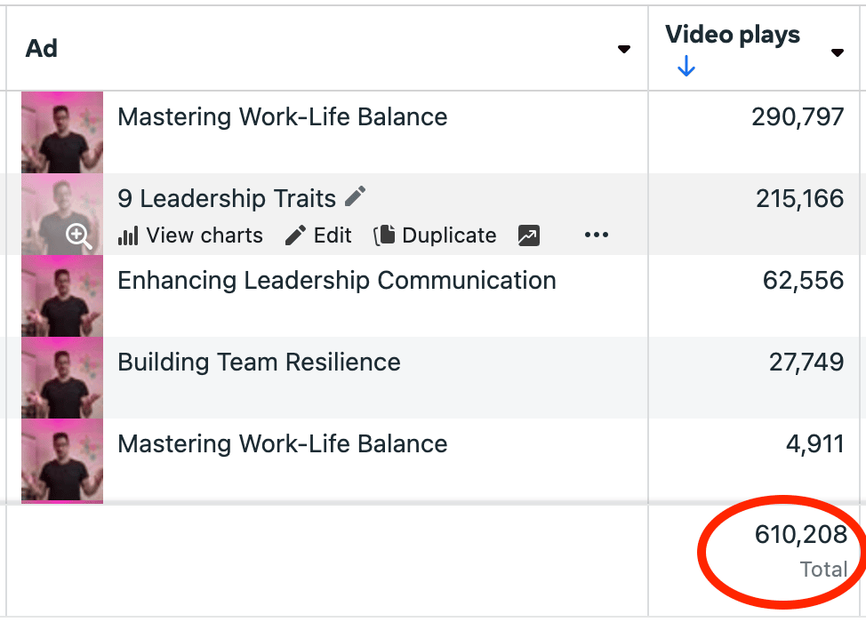Select the 215,166 video plays value

pyautogui.click(x=799, y=199)
